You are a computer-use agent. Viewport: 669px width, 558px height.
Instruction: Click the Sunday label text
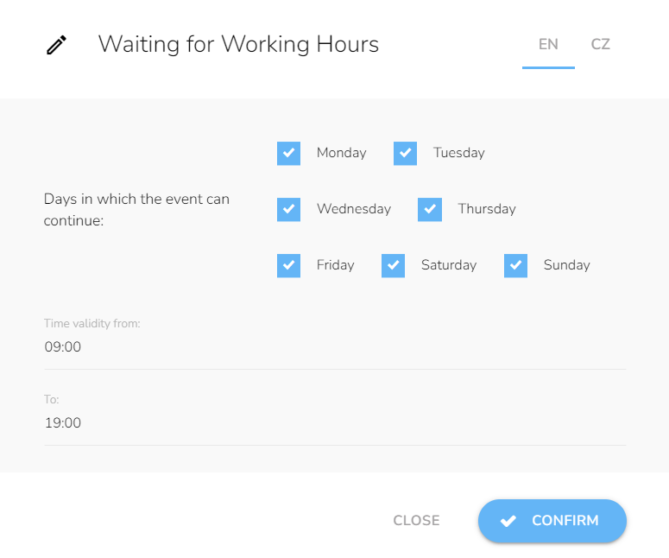566,265
